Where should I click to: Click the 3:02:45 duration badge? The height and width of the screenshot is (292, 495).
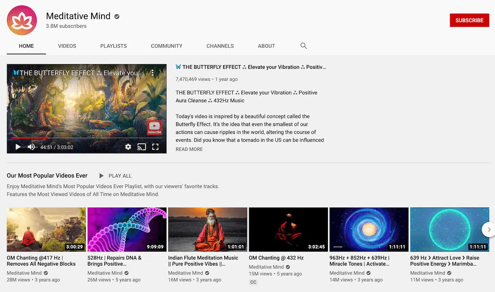[316, 247]
